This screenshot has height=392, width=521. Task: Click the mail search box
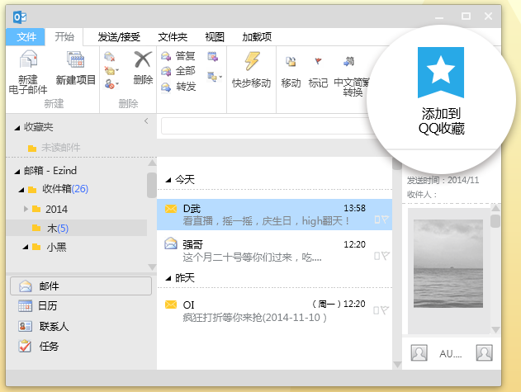pyautogui.click(x=266, y=126)
